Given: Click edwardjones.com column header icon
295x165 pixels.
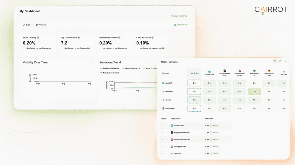Looking at the screenshot, I should (269, 71).
